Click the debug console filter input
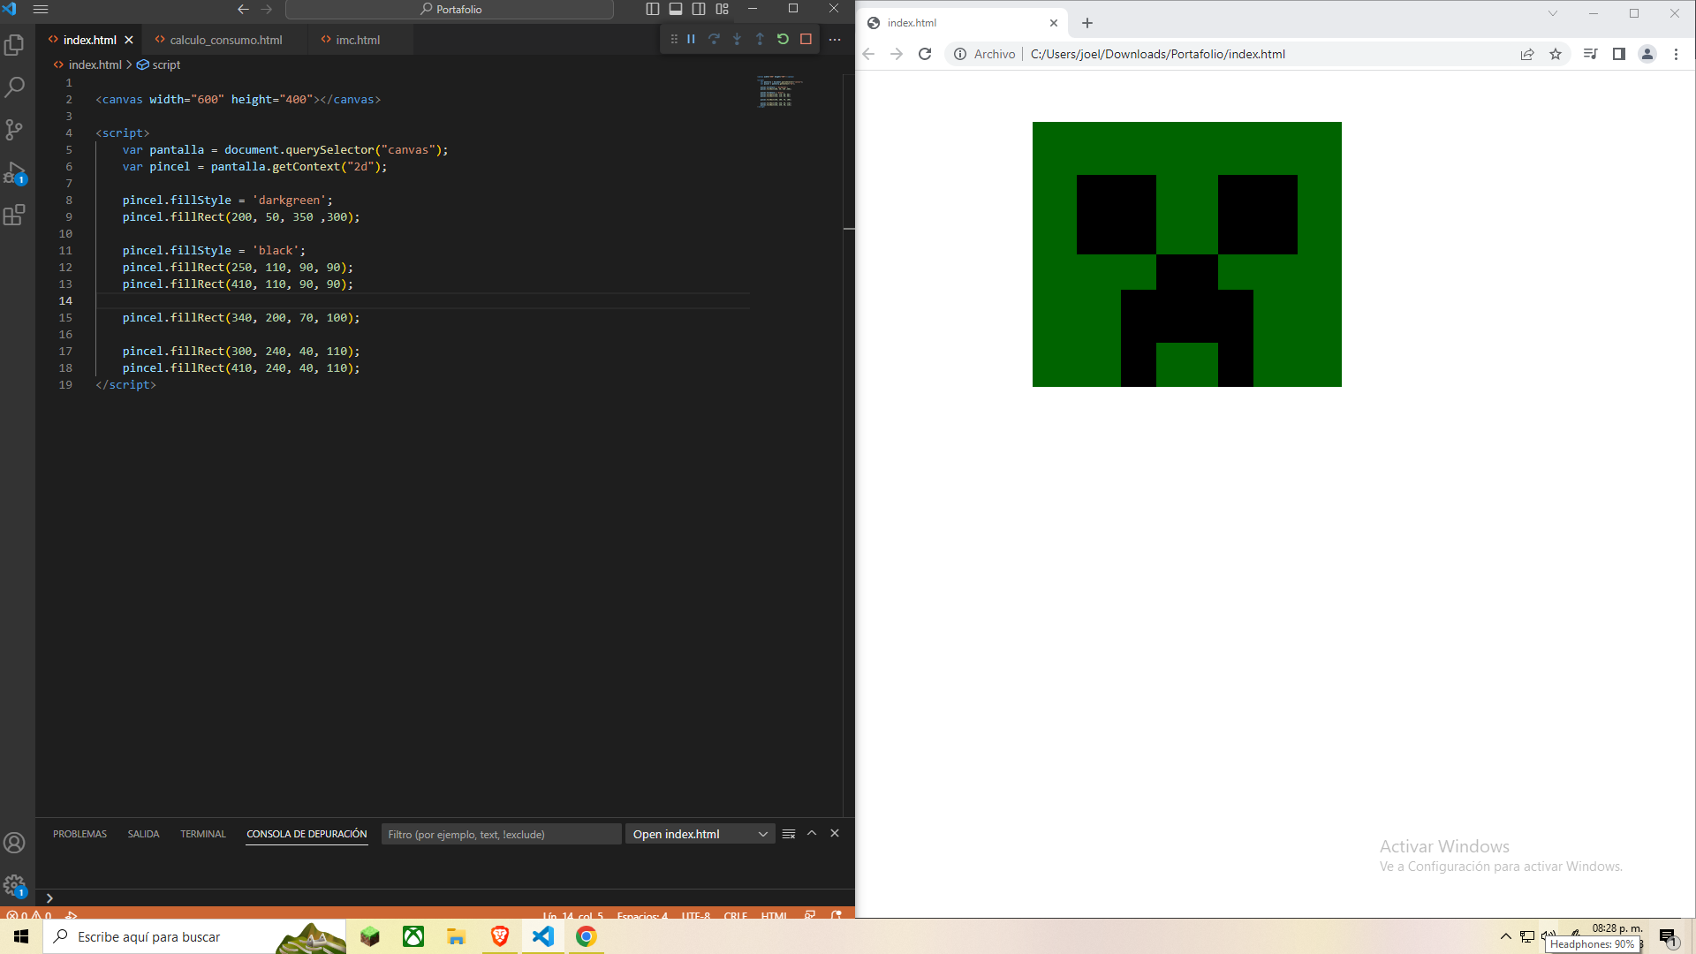The image size is (1696, 954). click(501, 834)
